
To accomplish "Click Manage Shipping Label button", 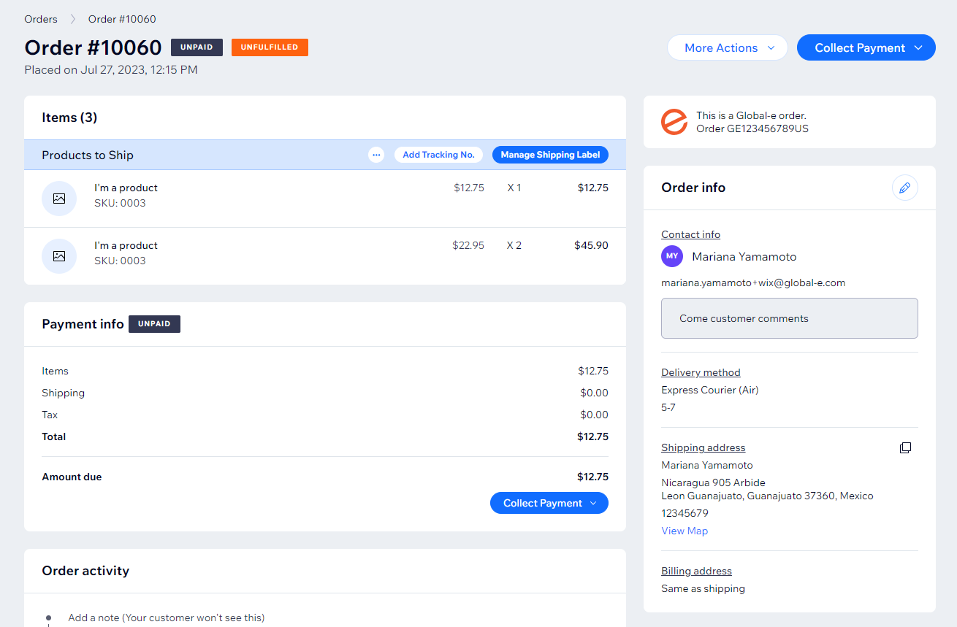I will coord(550,155).
